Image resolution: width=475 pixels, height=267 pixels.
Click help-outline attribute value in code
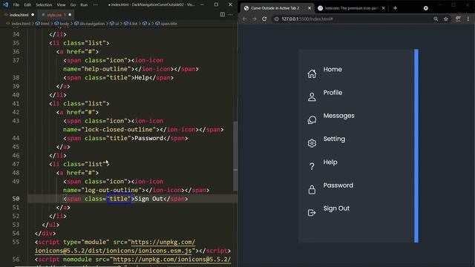[105, 69]
